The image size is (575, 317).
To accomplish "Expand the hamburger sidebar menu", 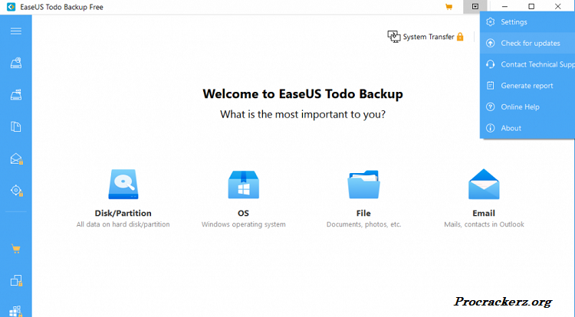I will 15,31.
